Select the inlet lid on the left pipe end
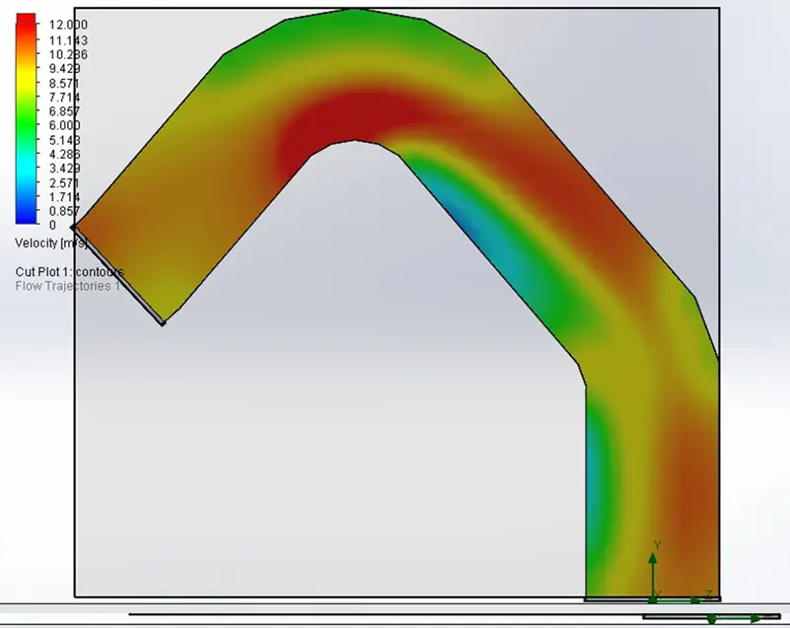The width and height of the screenshot is (790, 628). tap(118, 275)
